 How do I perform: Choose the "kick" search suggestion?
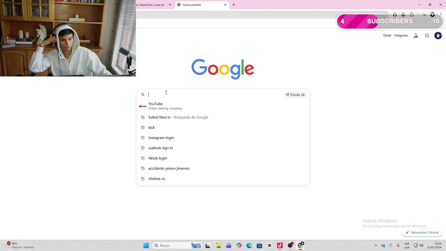pos(223,128)
